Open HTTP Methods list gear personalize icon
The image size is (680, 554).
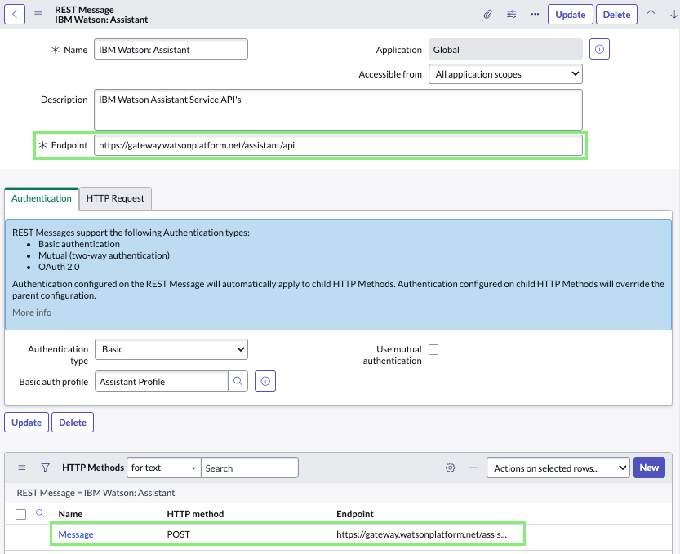pyautogui.click(x=450, y=468)
